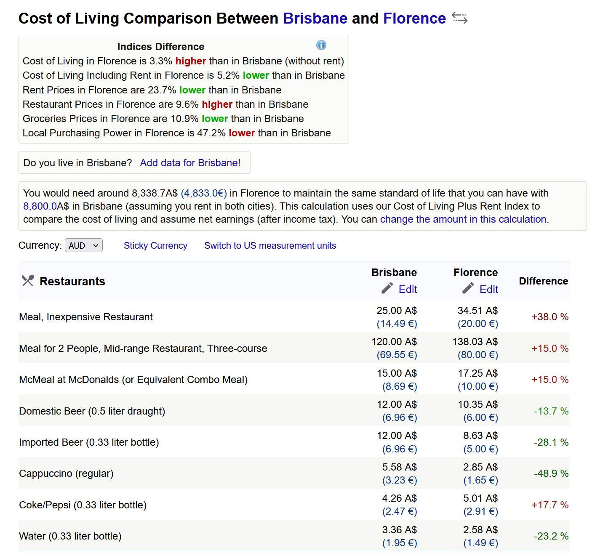Viewport: 600px width, 553px height.
Task: Click the blue info icon in Indices Difference
Action: coord(321,45)
